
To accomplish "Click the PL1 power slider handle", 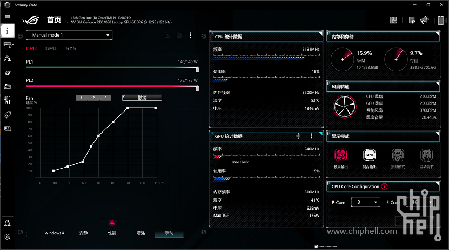I will coord(197,69).
